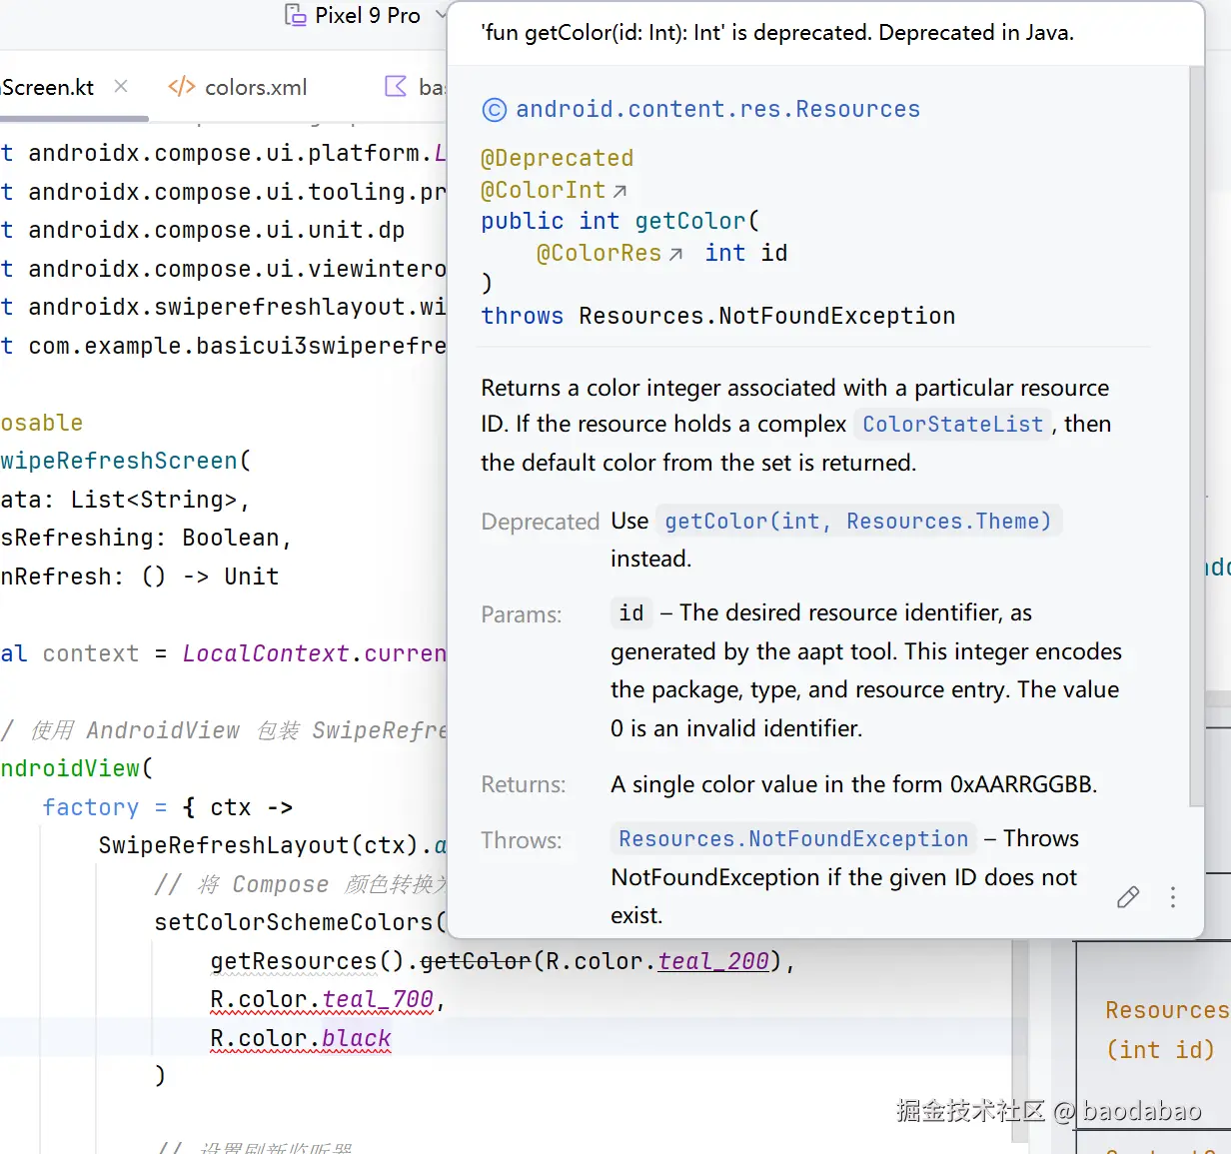Image resolution: width=1231 pixels, height=1154 pixels.
Task: Click the colors.xml file tab icon
Action: click(182, 87)
